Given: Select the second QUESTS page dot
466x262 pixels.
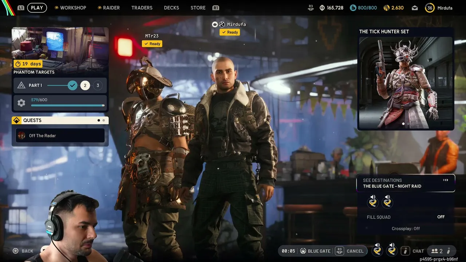Looking at the screenshot, I should (104, 120).
